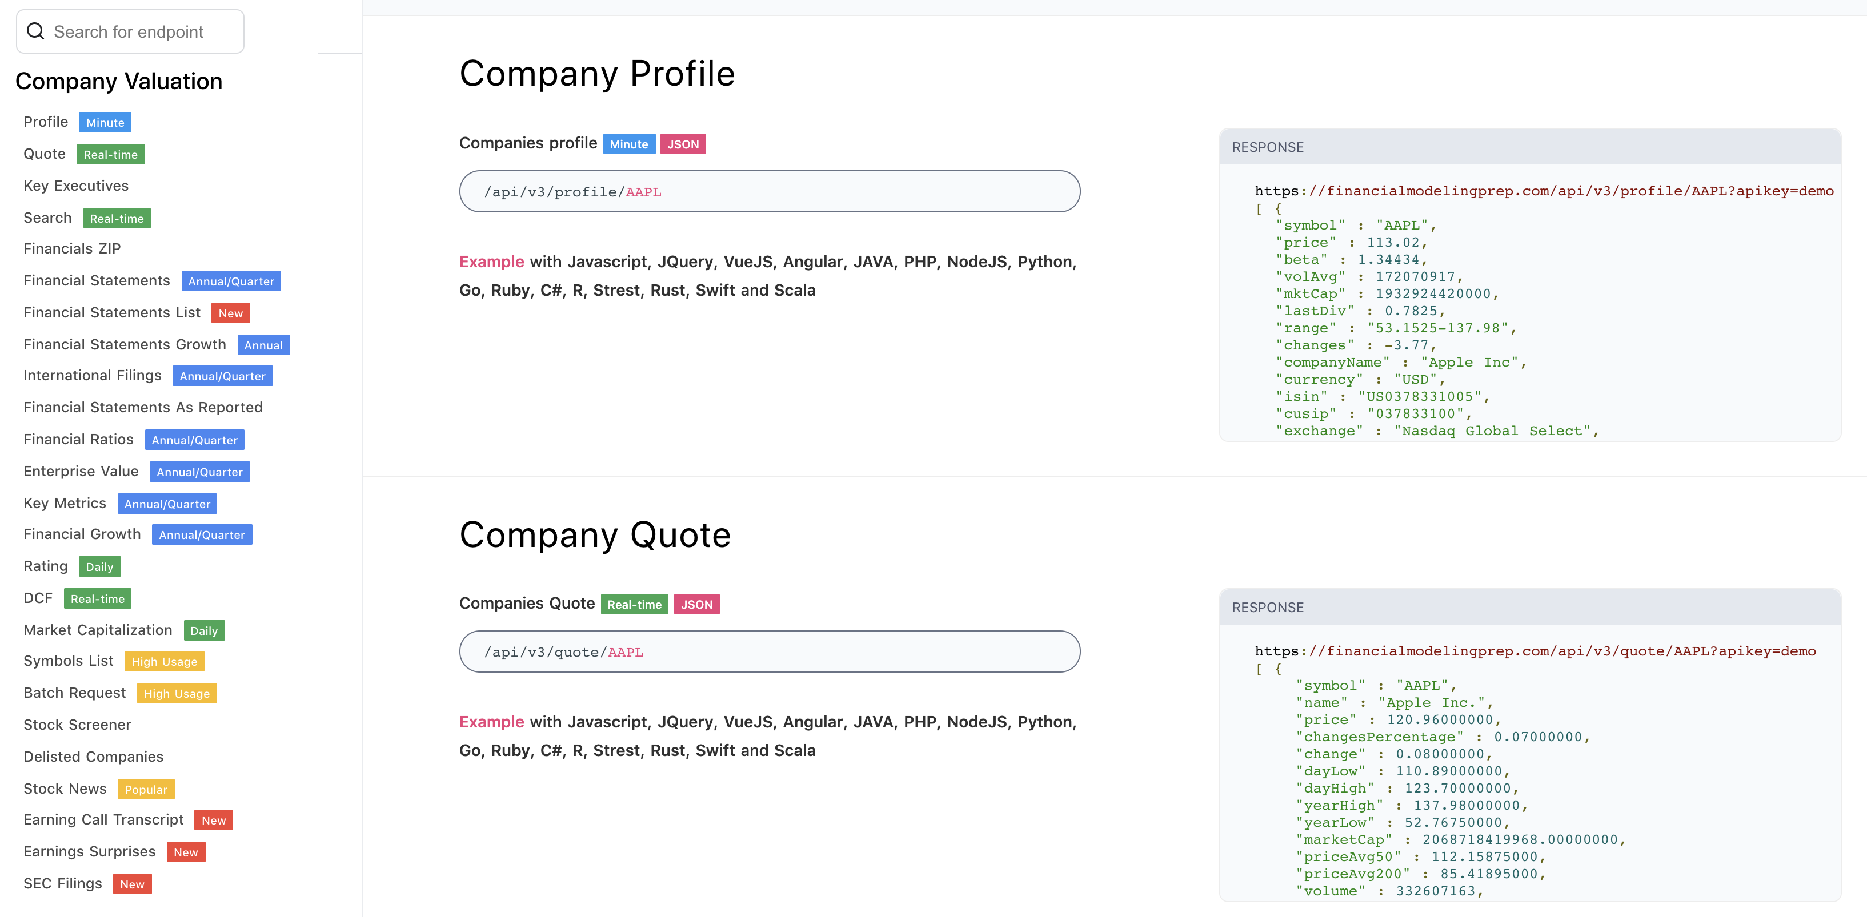Click the JSON badge beside Companies Quote

[x=696, y=604]
